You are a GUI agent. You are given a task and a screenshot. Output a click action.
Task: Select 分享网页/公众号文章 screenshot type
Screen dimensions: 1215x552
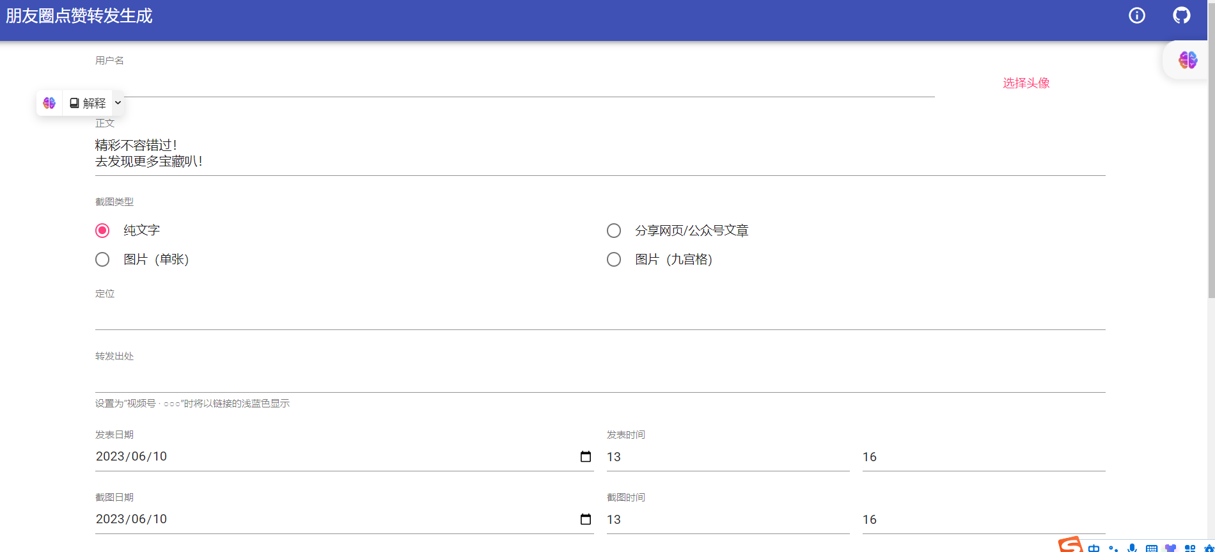point(614,230)
